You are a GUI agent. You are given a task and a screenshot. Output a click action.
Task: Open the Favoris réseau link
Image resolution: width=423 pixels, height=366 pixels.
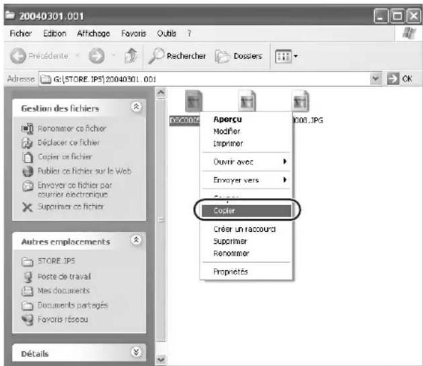click(x=63, y=319)
